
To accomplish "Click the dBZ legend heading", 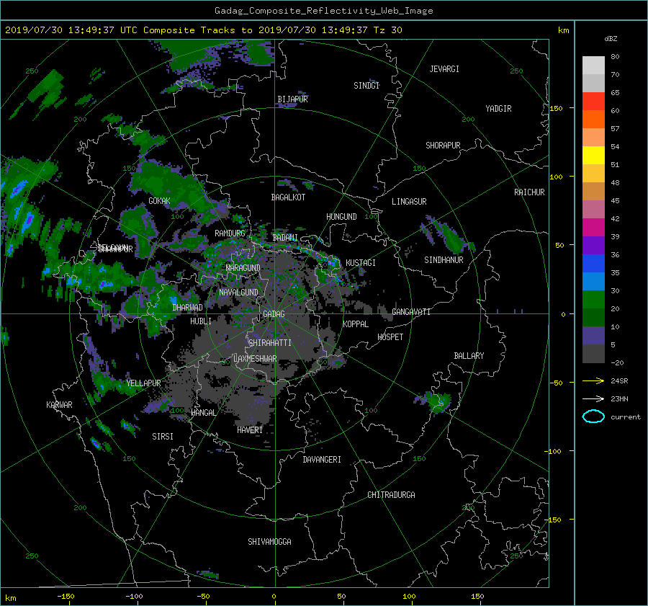I will tap(611, 38).
